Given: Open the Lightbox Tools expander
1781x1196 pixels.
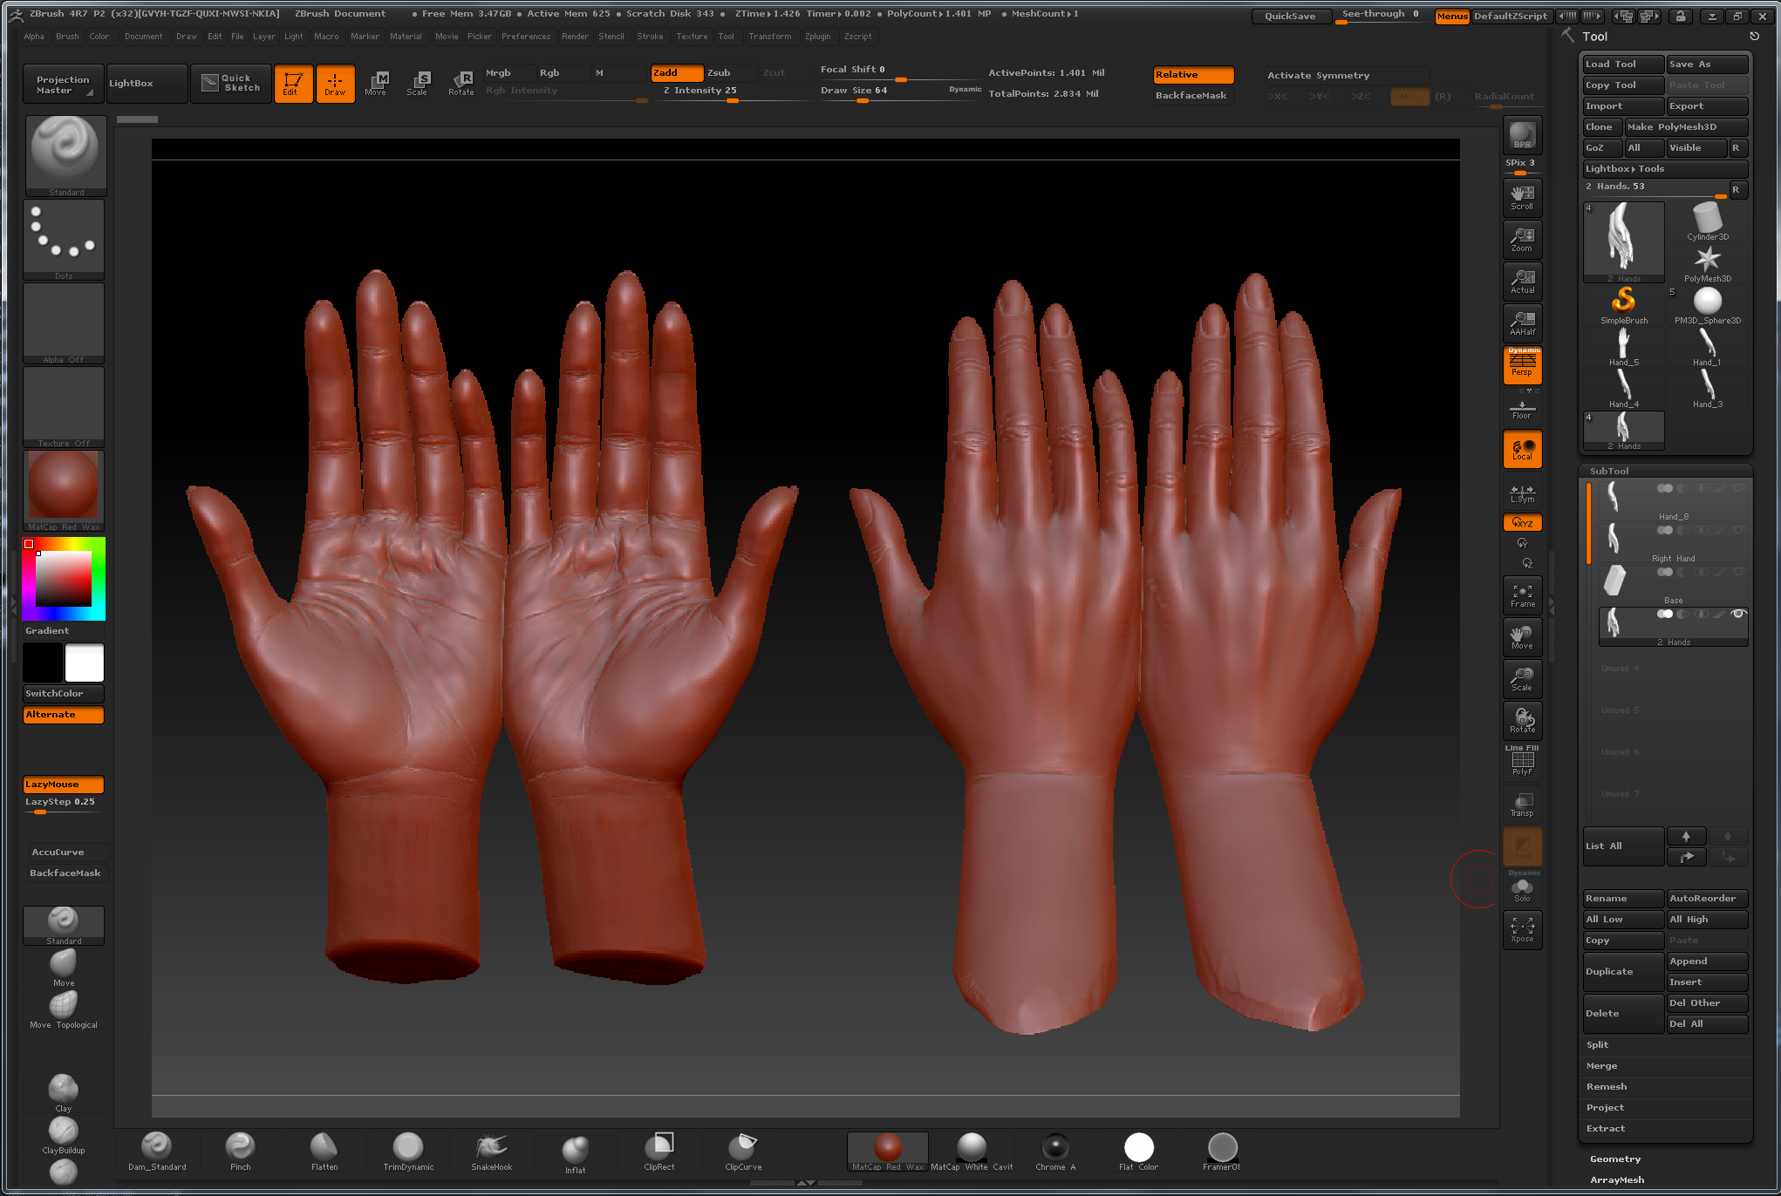Looking at the screenshot, I should pos(1624,169).
